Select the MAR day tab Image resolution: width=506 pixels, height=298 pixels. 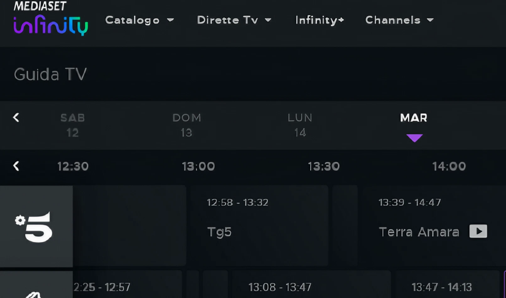coord(414,126)
